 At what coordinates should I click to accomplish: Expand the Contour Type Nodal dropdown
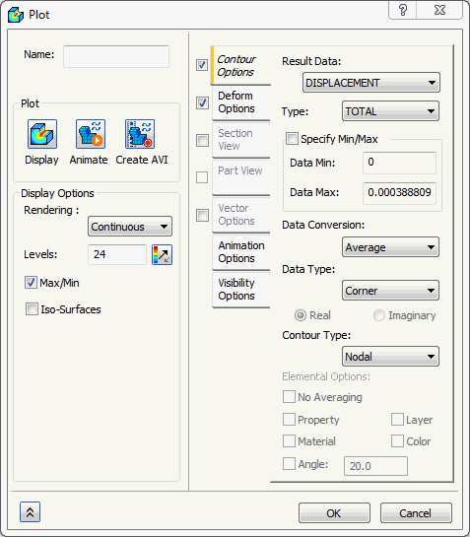390,357
